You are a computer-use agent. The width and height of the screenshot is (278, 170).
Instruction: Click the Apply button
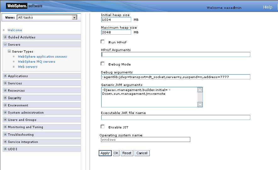[105, 153]
